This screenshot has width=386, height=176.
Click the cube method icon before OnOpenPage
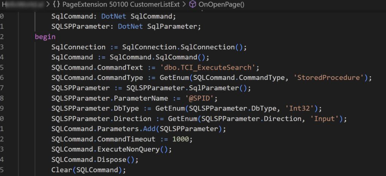point(193,5)
